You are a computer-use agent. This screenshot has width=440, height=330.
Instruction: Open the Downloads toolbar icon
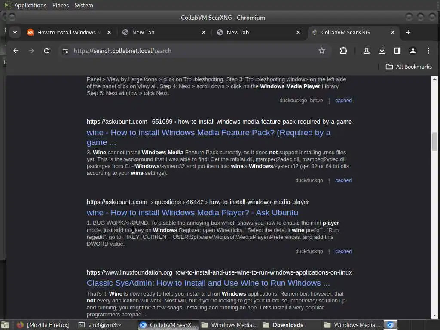[382, 51]
